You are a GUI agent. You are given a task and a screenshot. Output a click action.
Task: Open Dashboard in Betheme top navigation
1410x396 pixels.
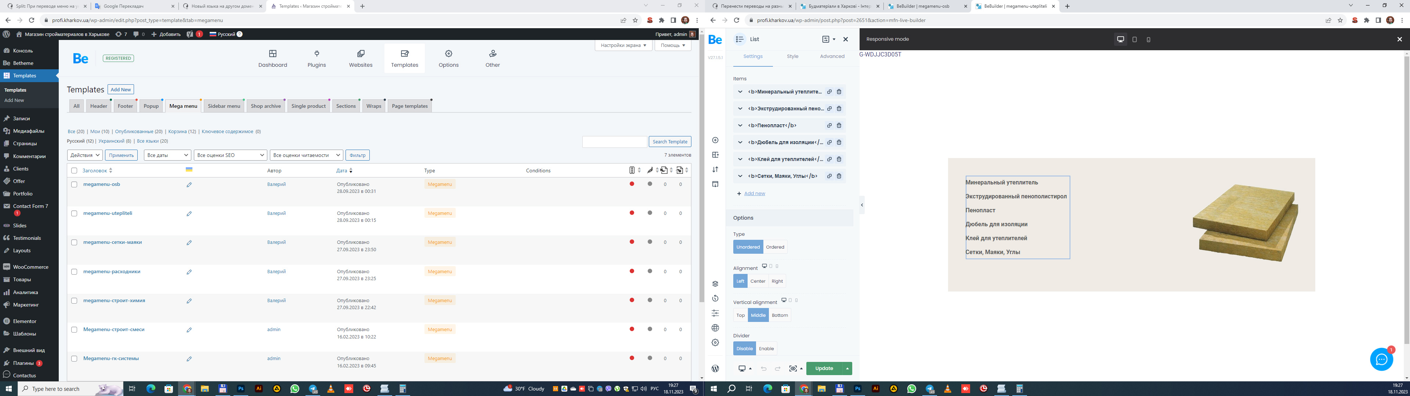tap(272, 58)
